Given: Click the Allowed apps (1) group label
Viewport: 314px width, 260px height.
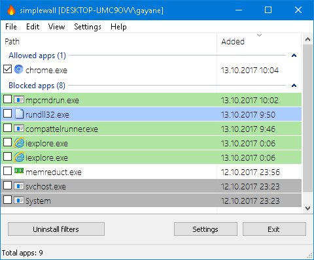Looking at the screenshot, I should point(37,56).
